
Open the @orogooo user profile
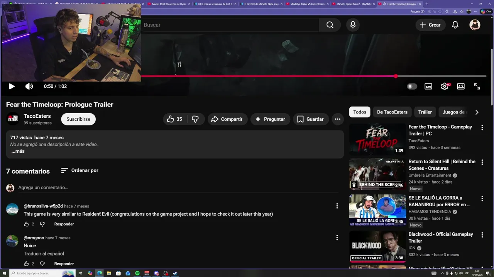34,238
